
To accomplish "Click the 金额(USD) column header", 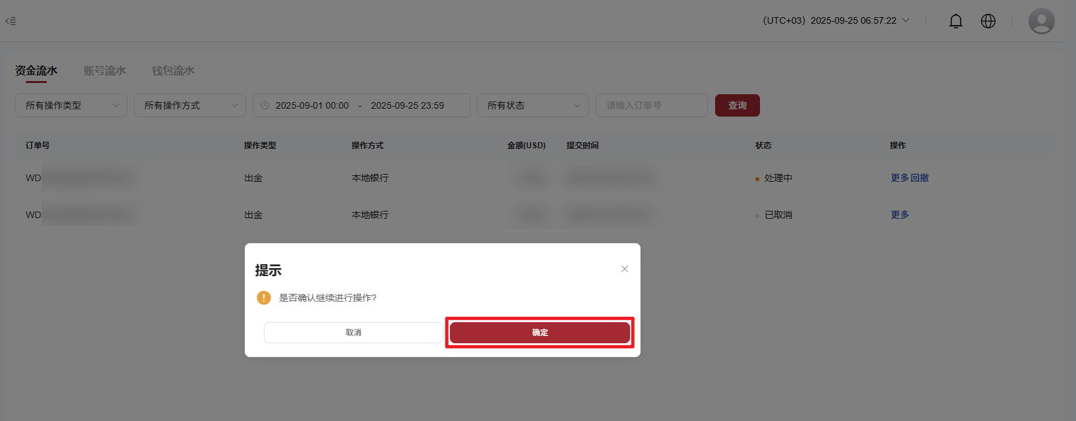I will [526, 145].
